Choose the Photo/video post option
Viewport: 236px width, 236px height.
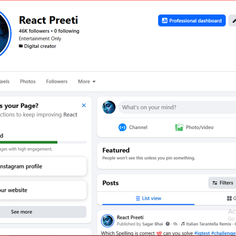tap(194, 127)
